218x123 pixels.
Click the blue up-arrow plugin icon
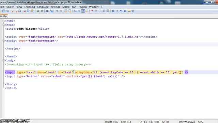pos(117,11)
